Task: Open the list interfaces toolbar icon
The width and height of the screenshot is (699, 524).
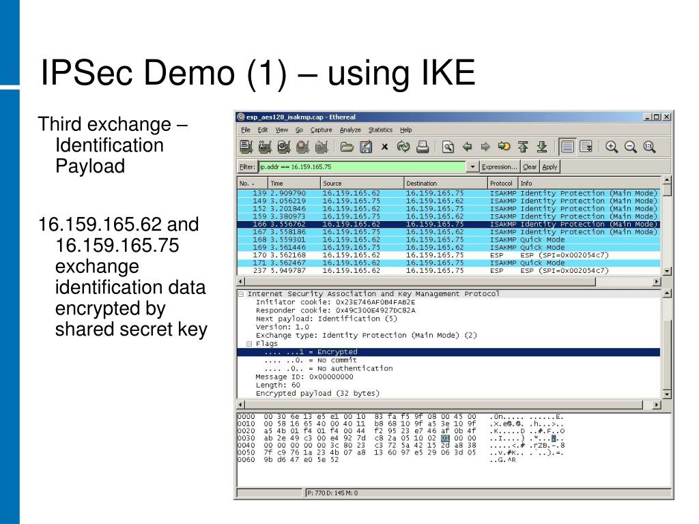Action: 246,147
